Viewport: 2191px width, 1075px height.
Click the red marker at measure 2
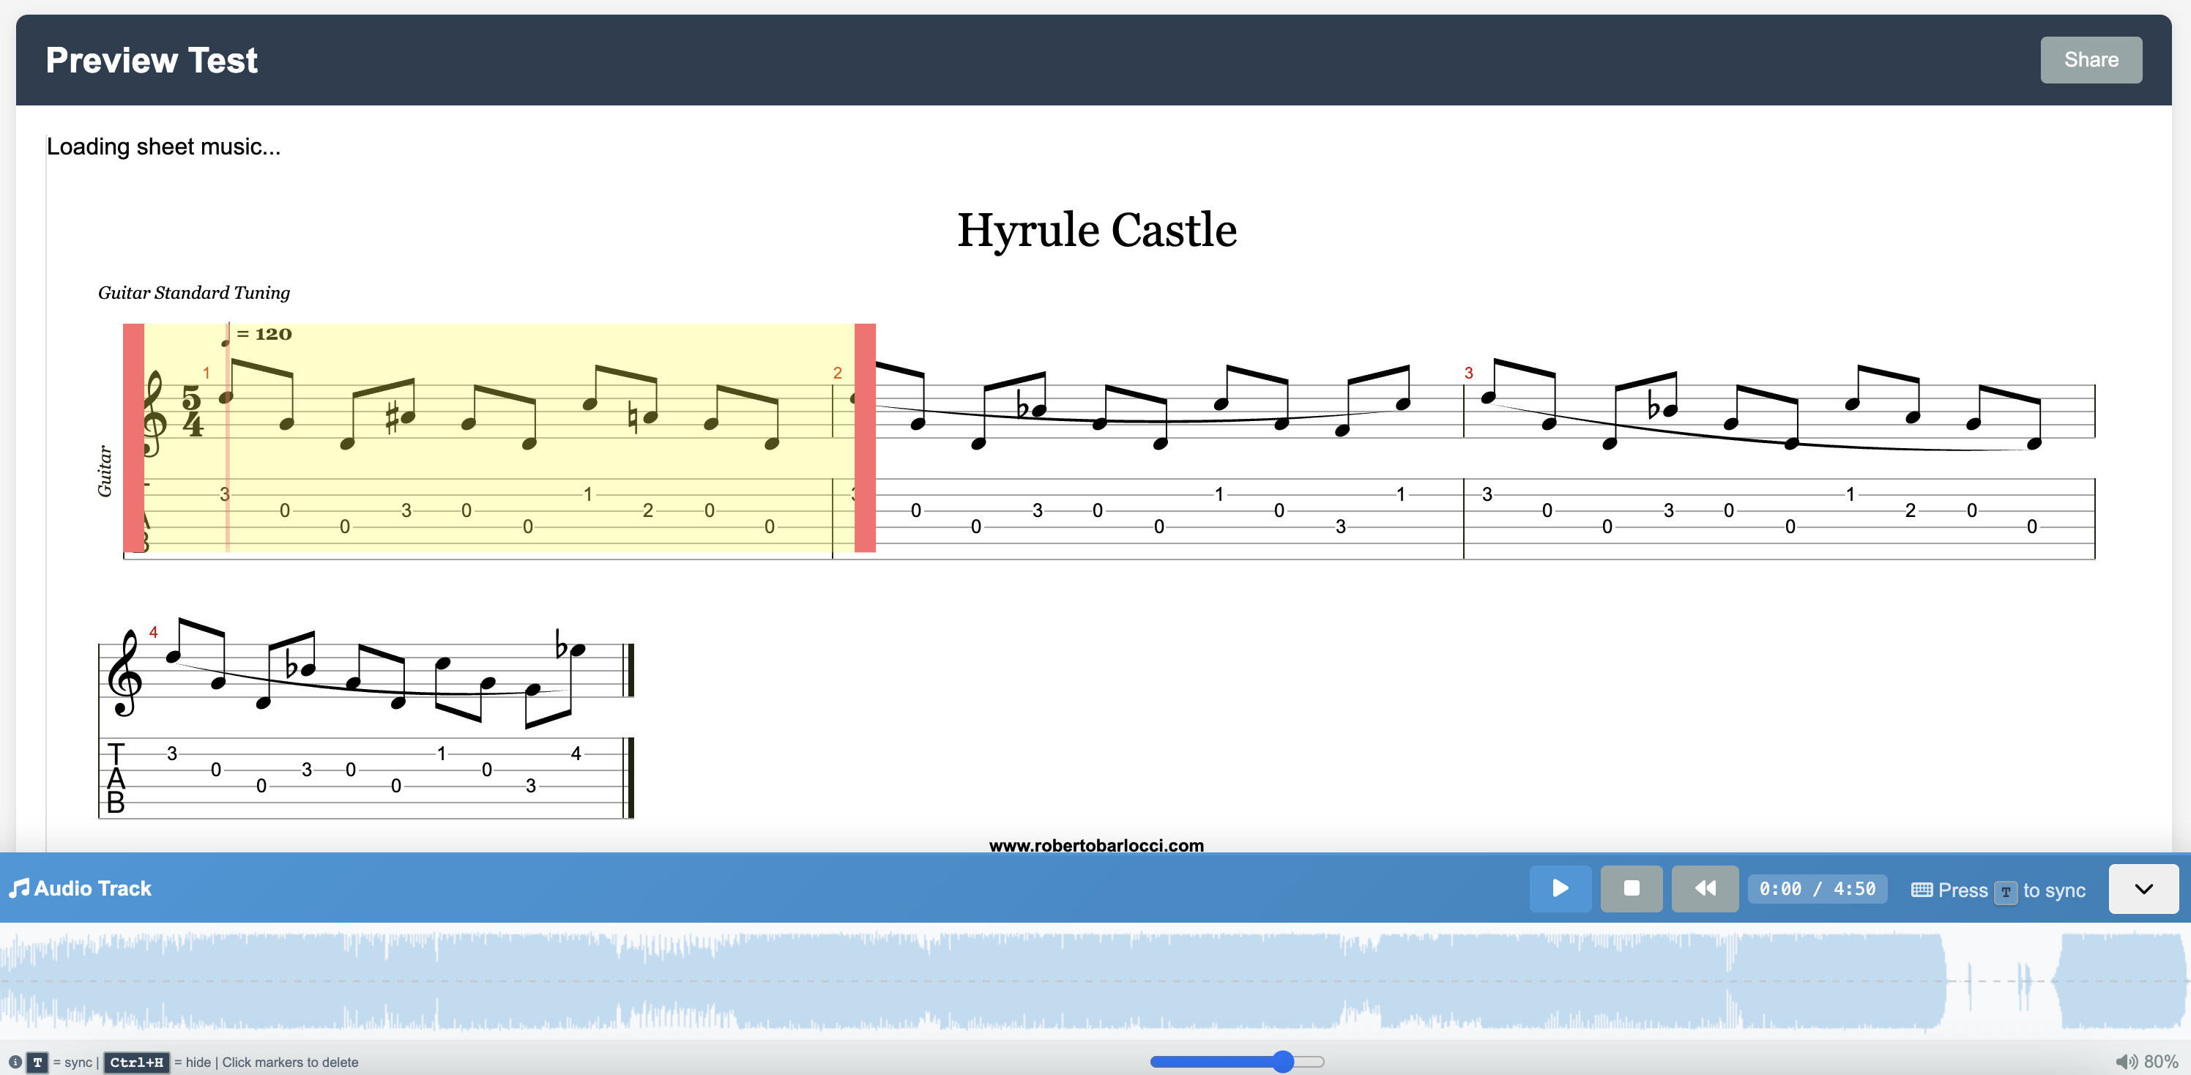(x=864, y=437)
